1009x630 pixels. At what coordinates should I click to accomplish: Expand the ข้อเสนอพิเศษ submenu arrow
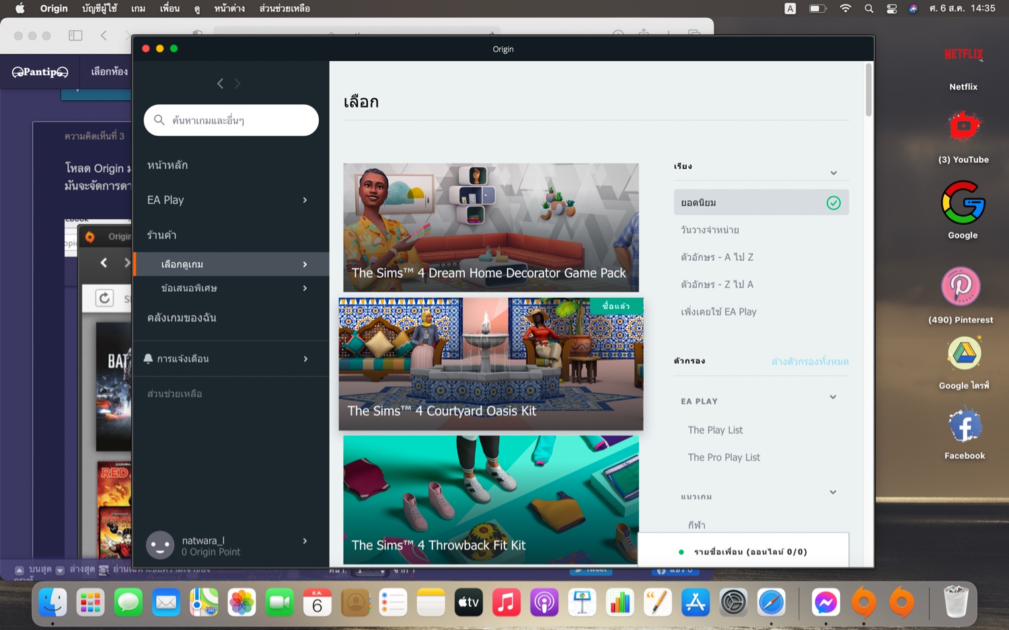click(x=305, y=288)
